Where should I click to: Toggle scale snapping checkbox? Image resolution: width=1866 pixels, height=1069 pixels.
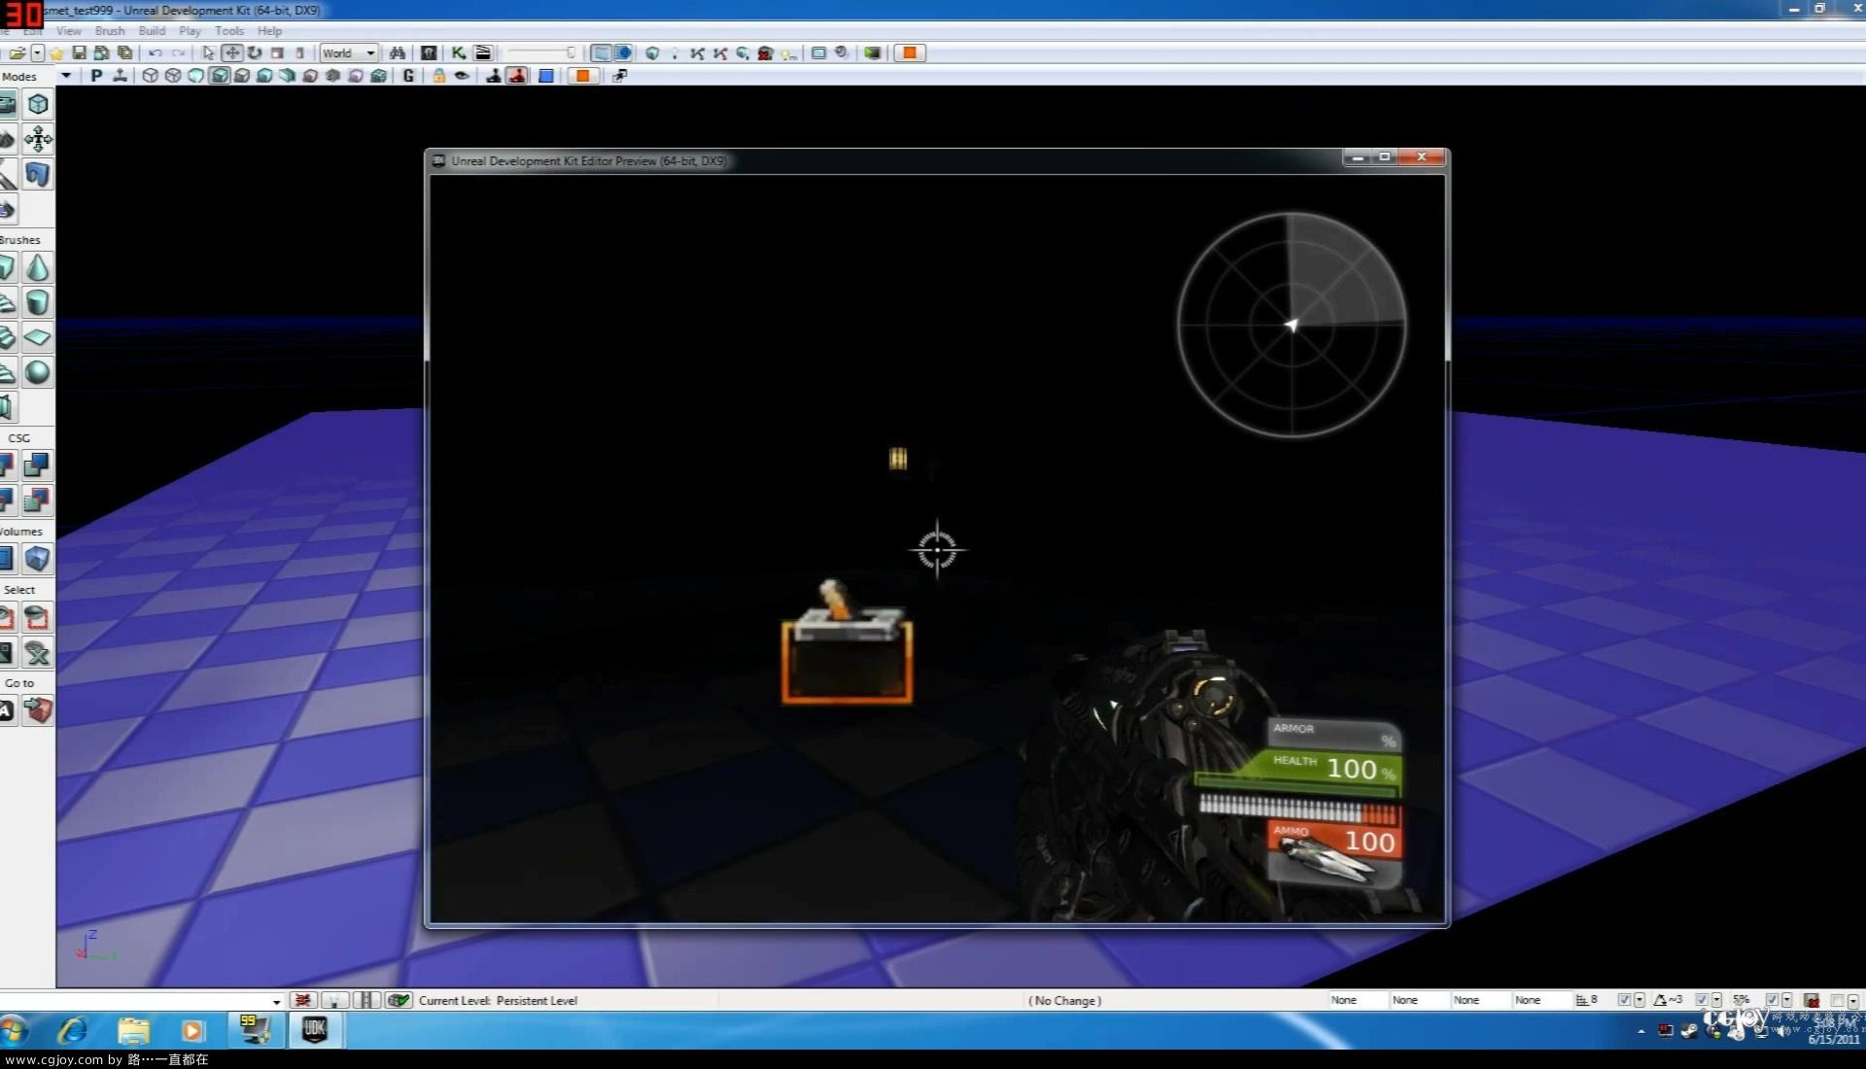pyautogui.click(x=1772, y=1000)
